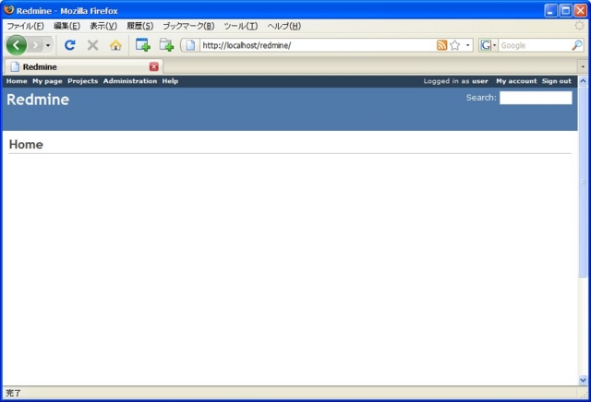
Task: Click the Stop loading X icon
Action: click(92, 45)
